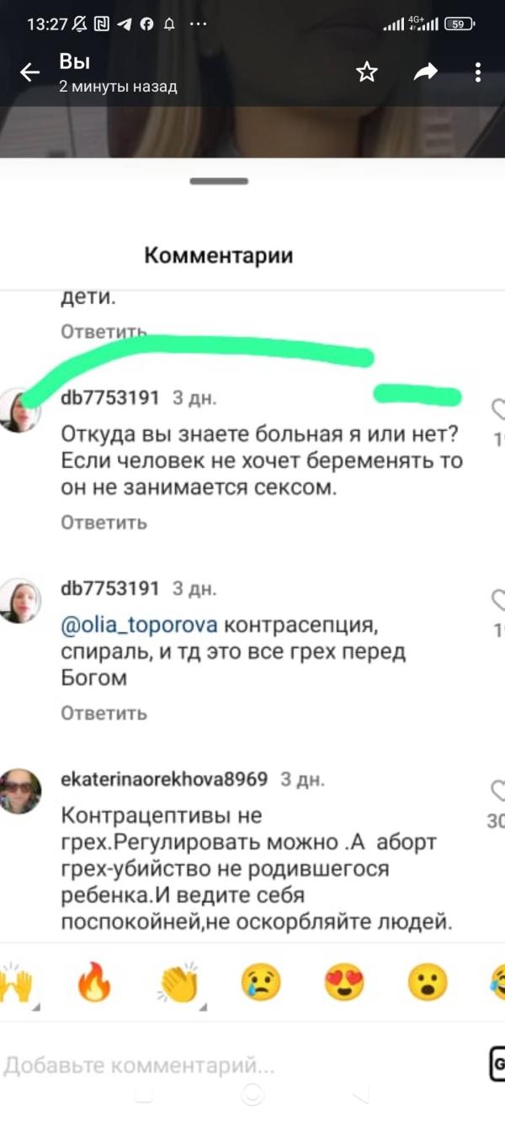Tap the comments sheet drag handle
The height and width of the screenshot is (1121, 505).
[x=219, y=181]
